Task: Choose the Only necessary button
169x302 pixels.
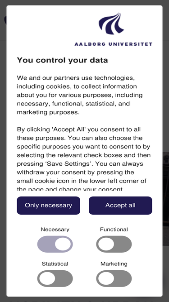Action: click(49, 205)
